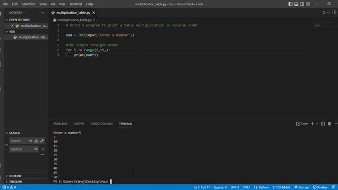
Task: Toggle Match Case in search box
Action: coord(31,141)
